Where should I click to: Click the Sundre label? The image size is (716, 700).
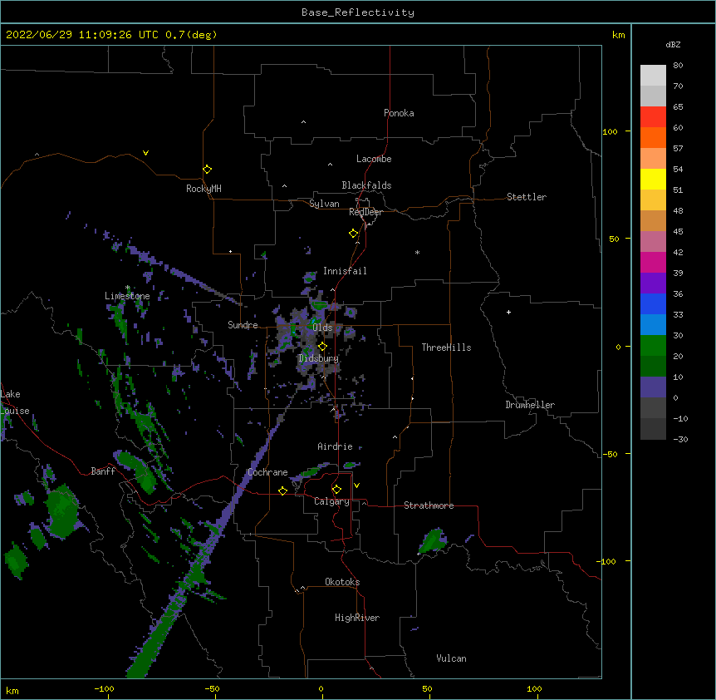pyautogui.click(x=243, y=325)
